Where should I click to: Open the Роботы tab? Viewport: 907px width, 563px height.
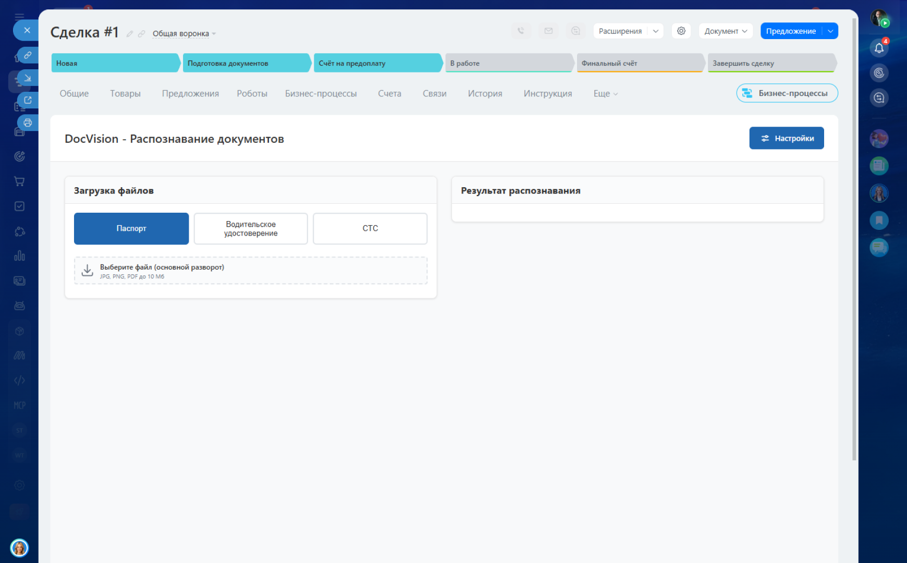(x=252, y=93)
